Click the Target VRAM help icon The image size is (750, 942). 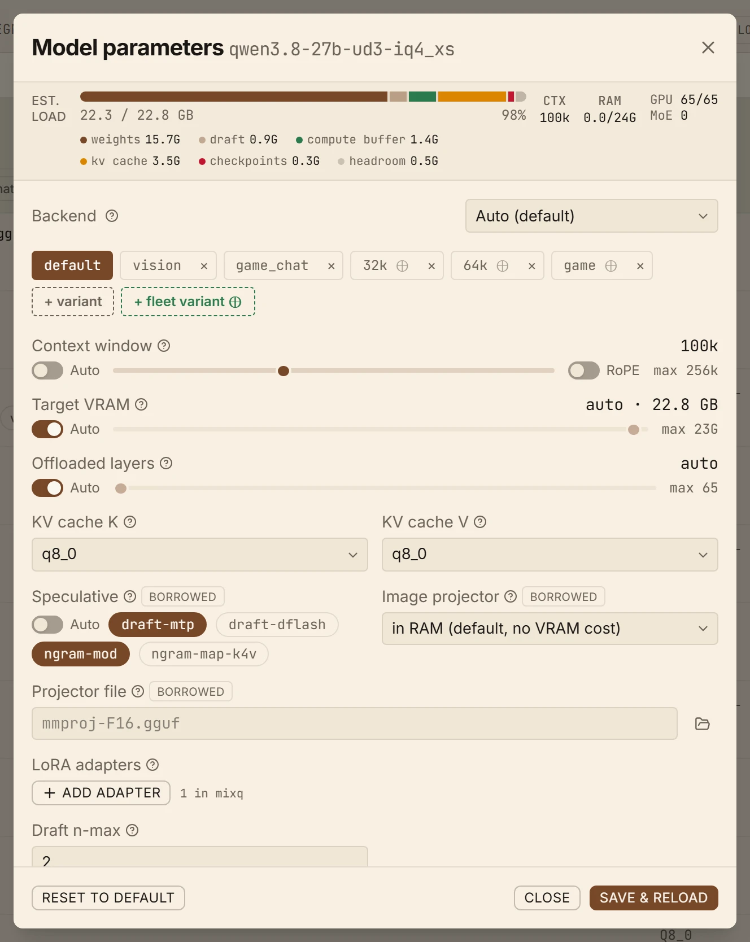(141, 404)
